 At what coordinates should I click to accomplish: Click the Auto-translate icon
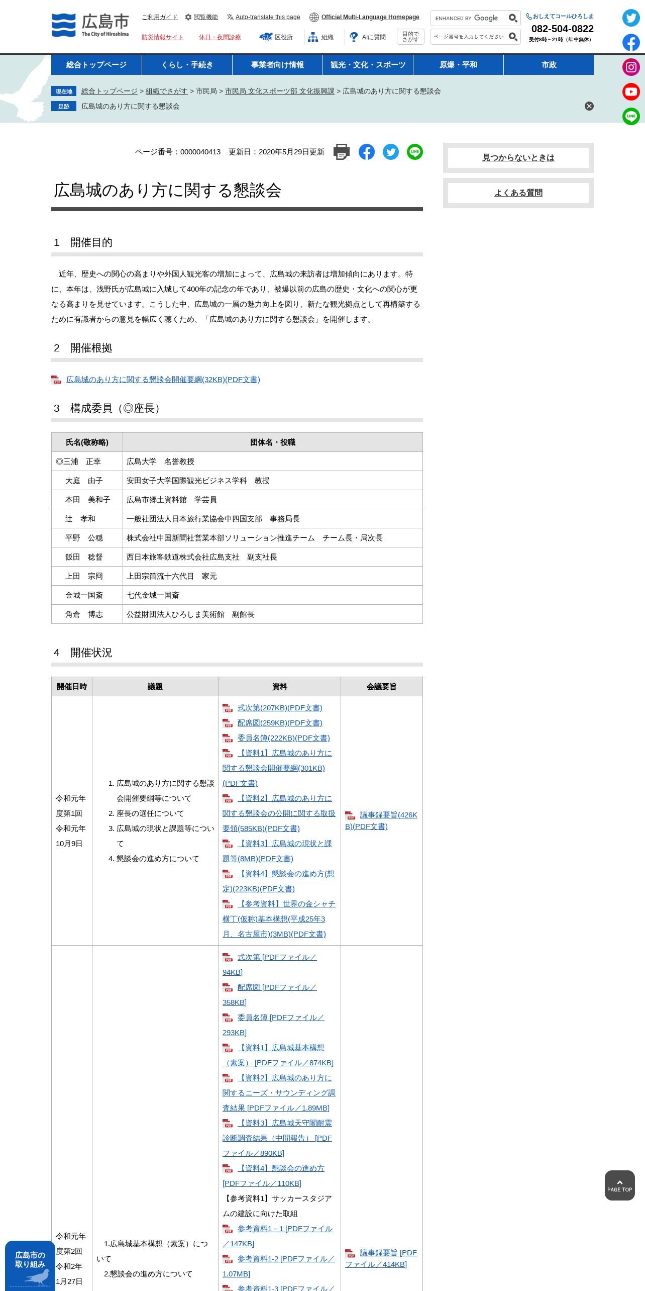tap(230, 17)
